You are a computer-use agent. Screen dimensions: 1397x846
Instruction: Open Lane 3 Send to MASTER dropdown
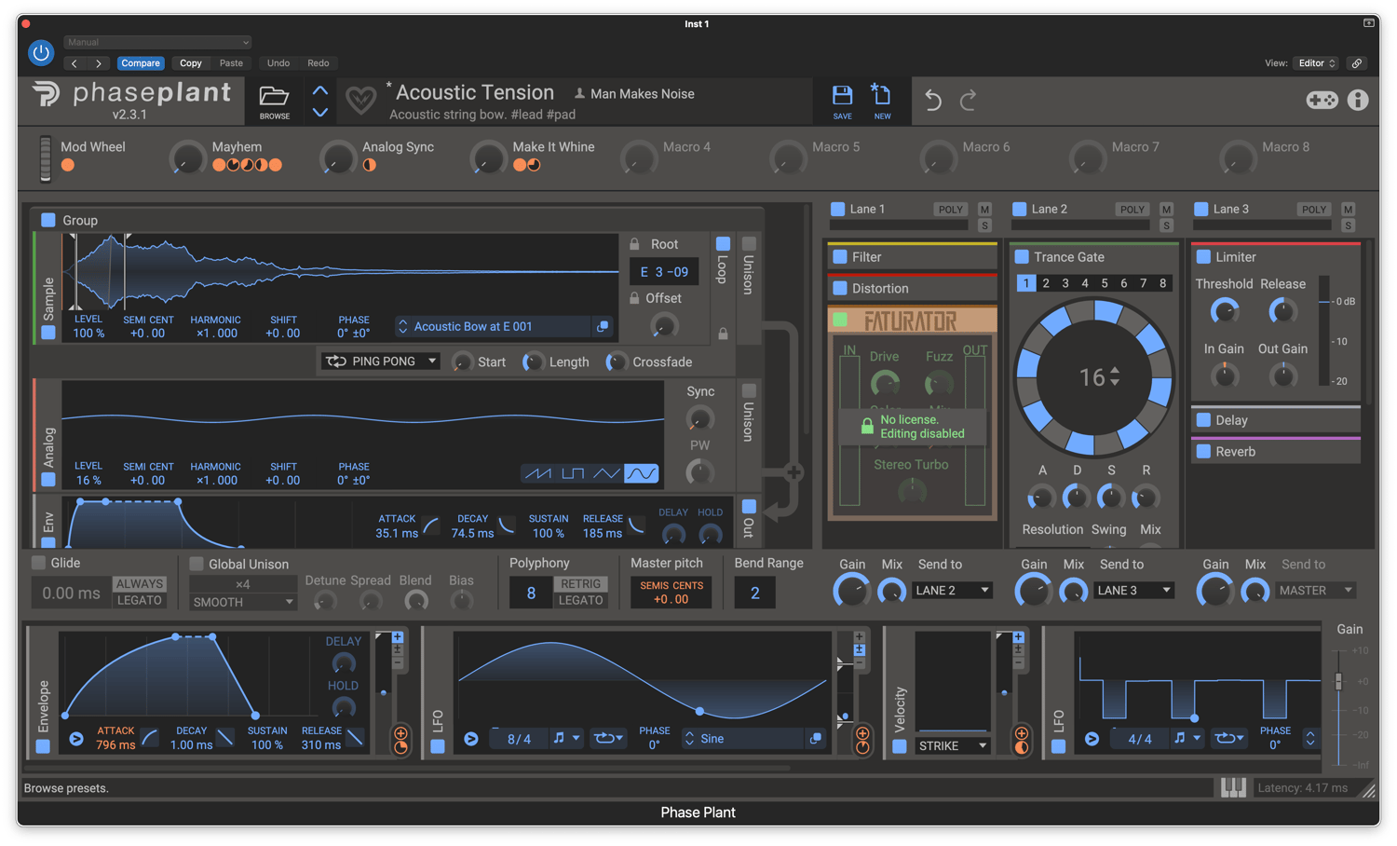point(1315,590)
